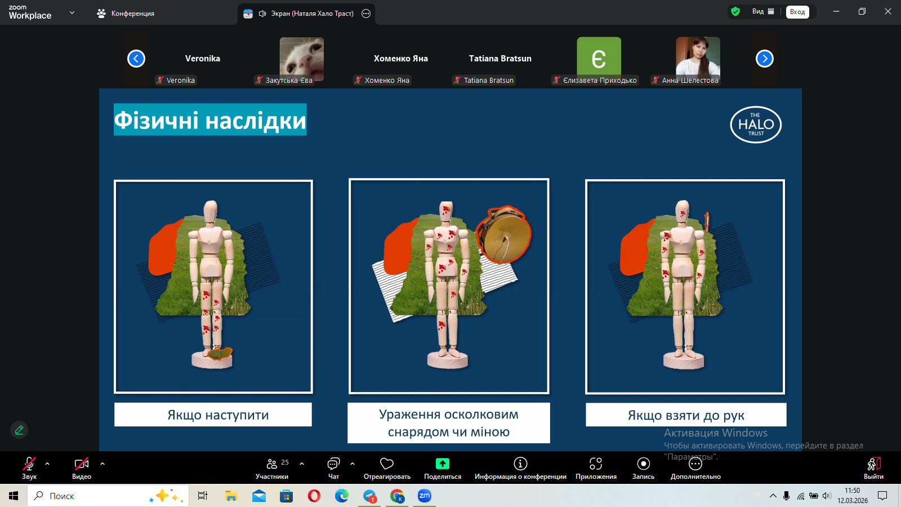This screenshot has height=507, width=901.
Task: Click the green Поделиться share screen icon
Action: click(x=443, y=464)
